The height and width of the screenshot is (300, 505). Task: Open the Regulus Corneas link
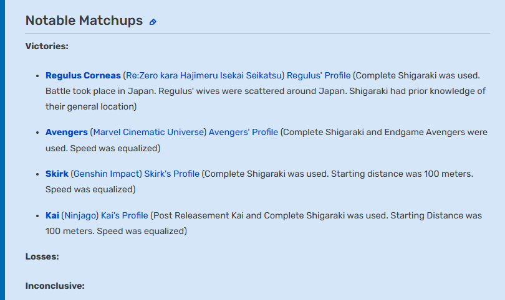tap(83, 75)
